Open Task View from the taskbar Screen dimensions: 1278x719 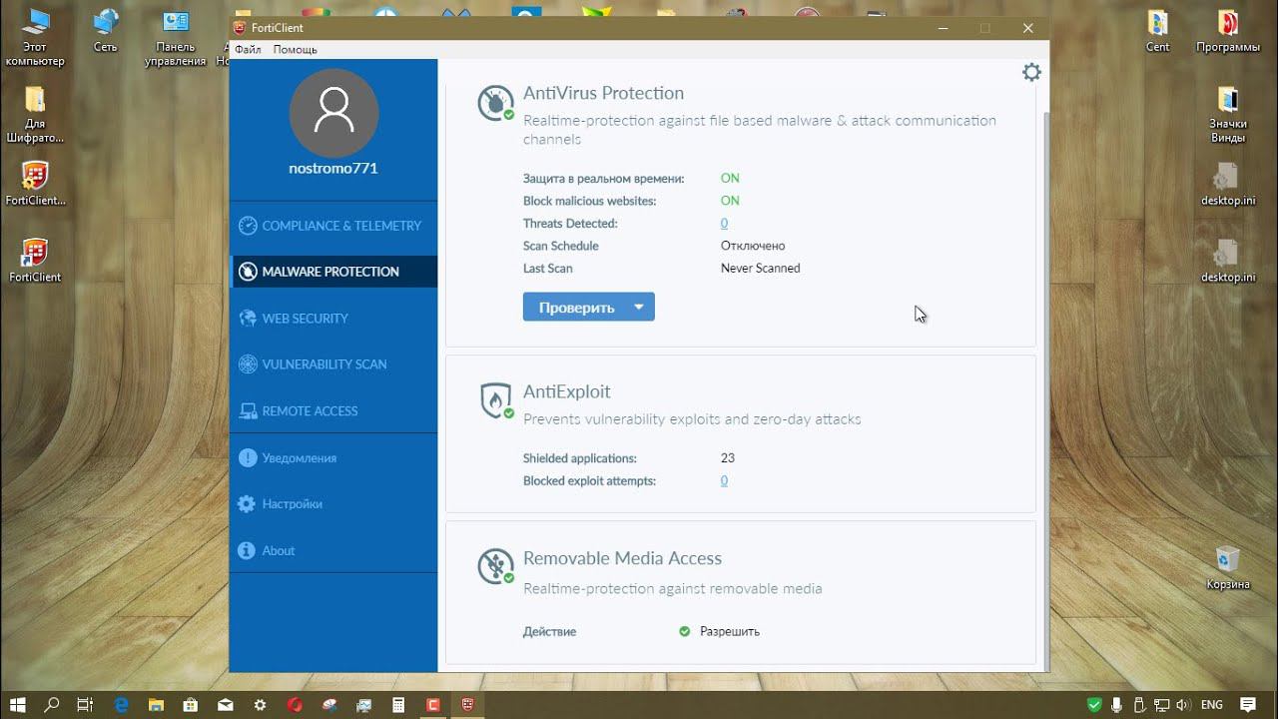point(85,704)
